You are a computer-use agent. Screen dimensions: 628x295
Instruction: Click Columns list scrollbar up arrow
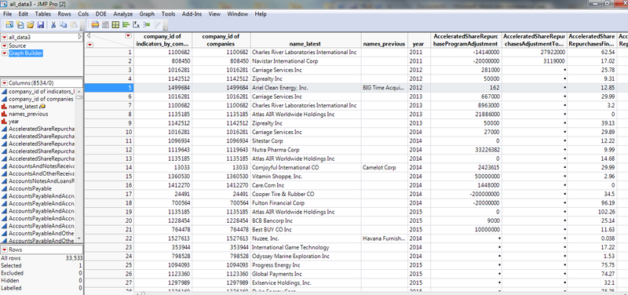tap(79, 91)
